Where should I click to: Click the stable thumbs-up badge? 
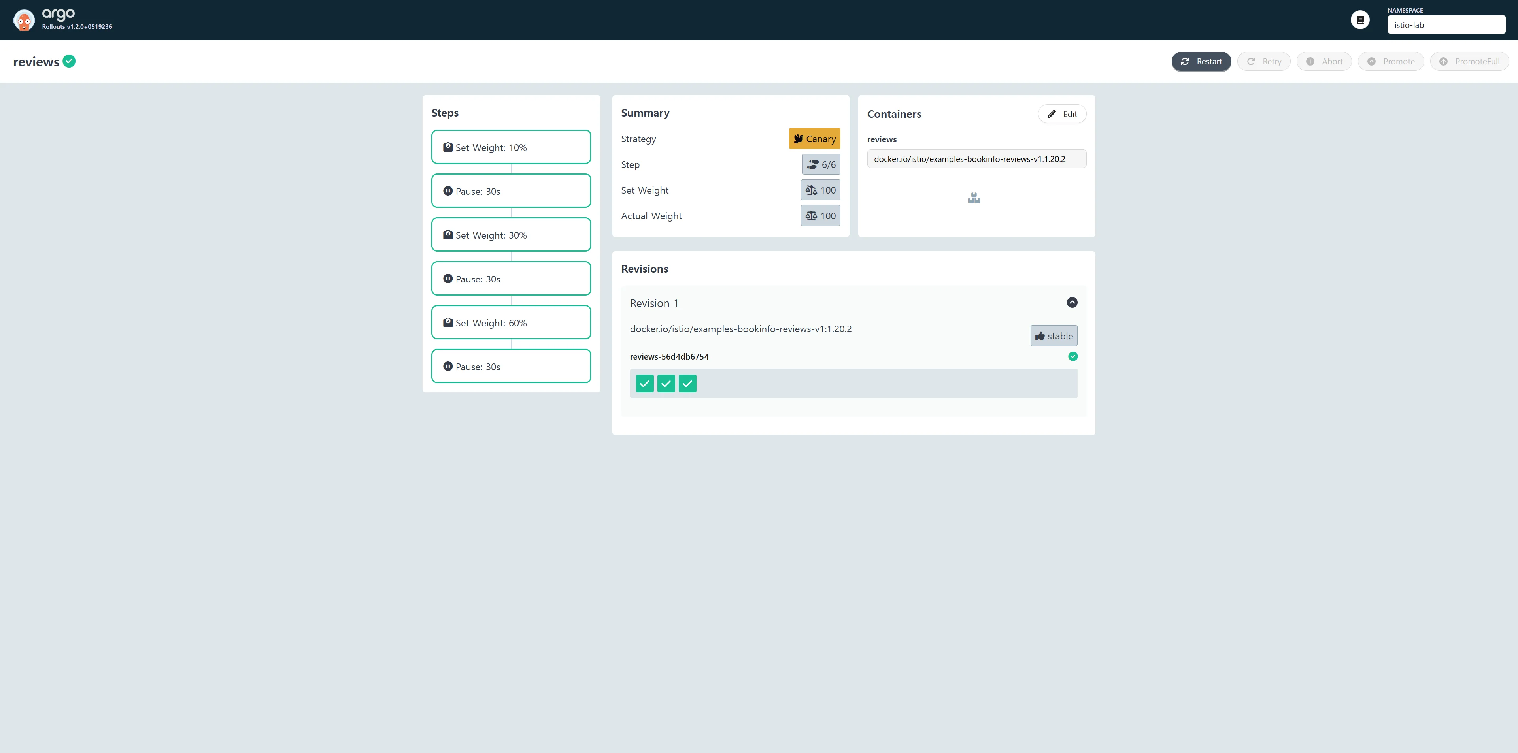coord(1054,336)
